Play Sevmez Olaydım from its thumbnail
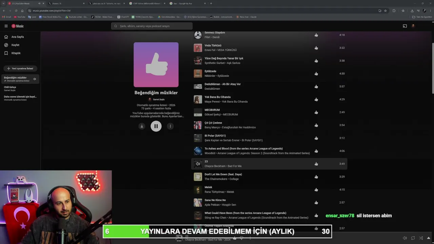This screenshot has height=244, width=434. click(x=198, y=35)
